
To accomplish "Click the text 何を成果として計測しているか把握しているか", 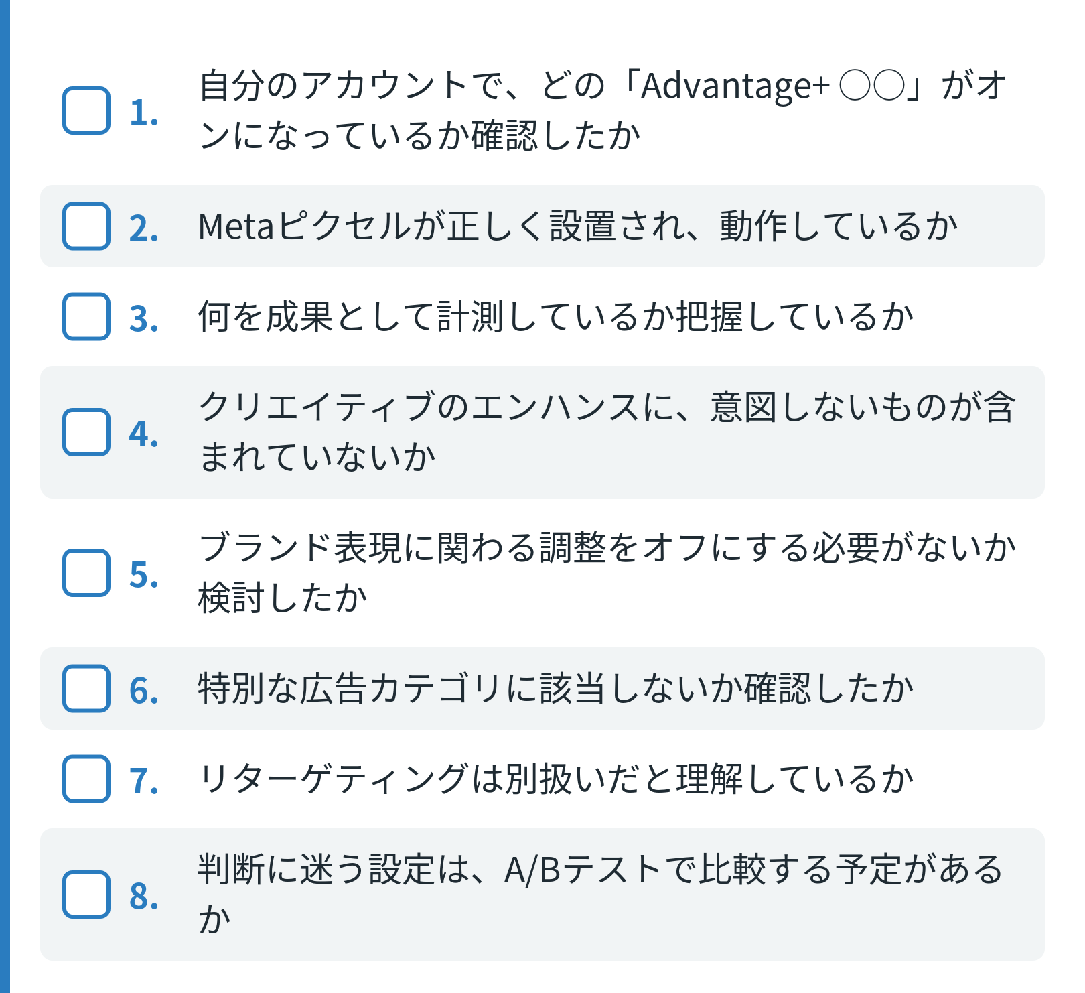I will [x=556, y=316].
